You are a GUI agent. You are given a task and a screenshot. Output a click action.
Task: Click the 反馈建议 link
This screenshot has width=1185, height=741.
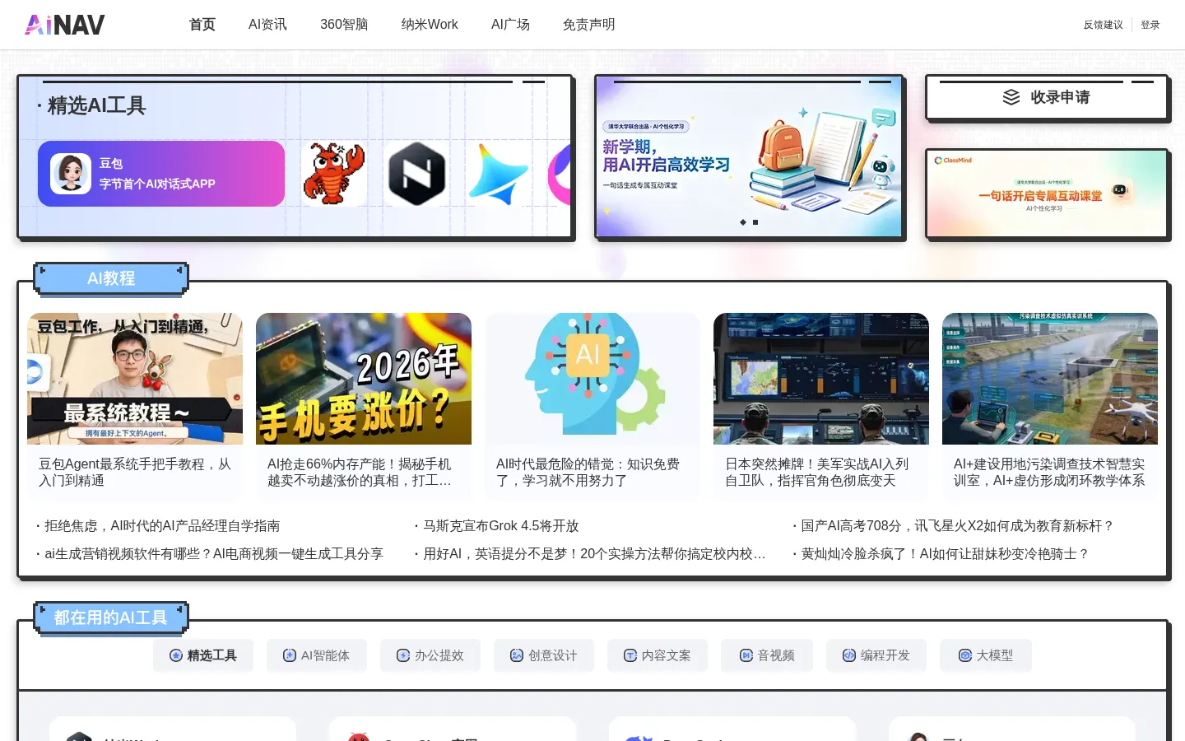pos(1104,25)
